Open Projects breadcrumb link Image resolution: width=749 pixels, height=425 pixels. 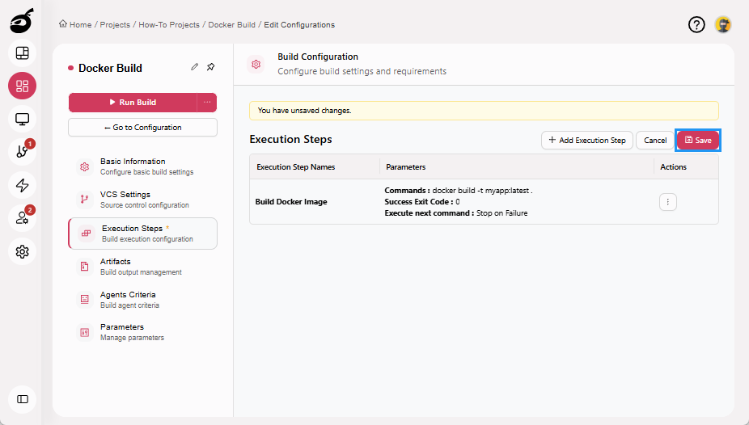[115, 24]
